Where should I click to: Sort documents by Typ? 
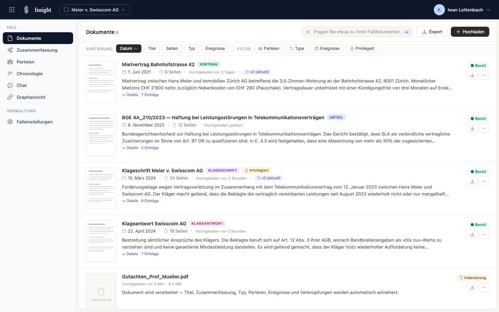[192, 49]
